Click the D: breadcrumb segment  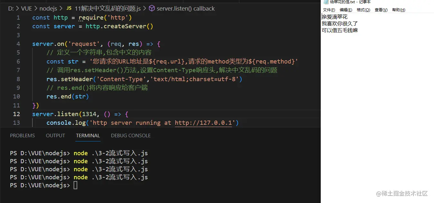coord(11,9)
